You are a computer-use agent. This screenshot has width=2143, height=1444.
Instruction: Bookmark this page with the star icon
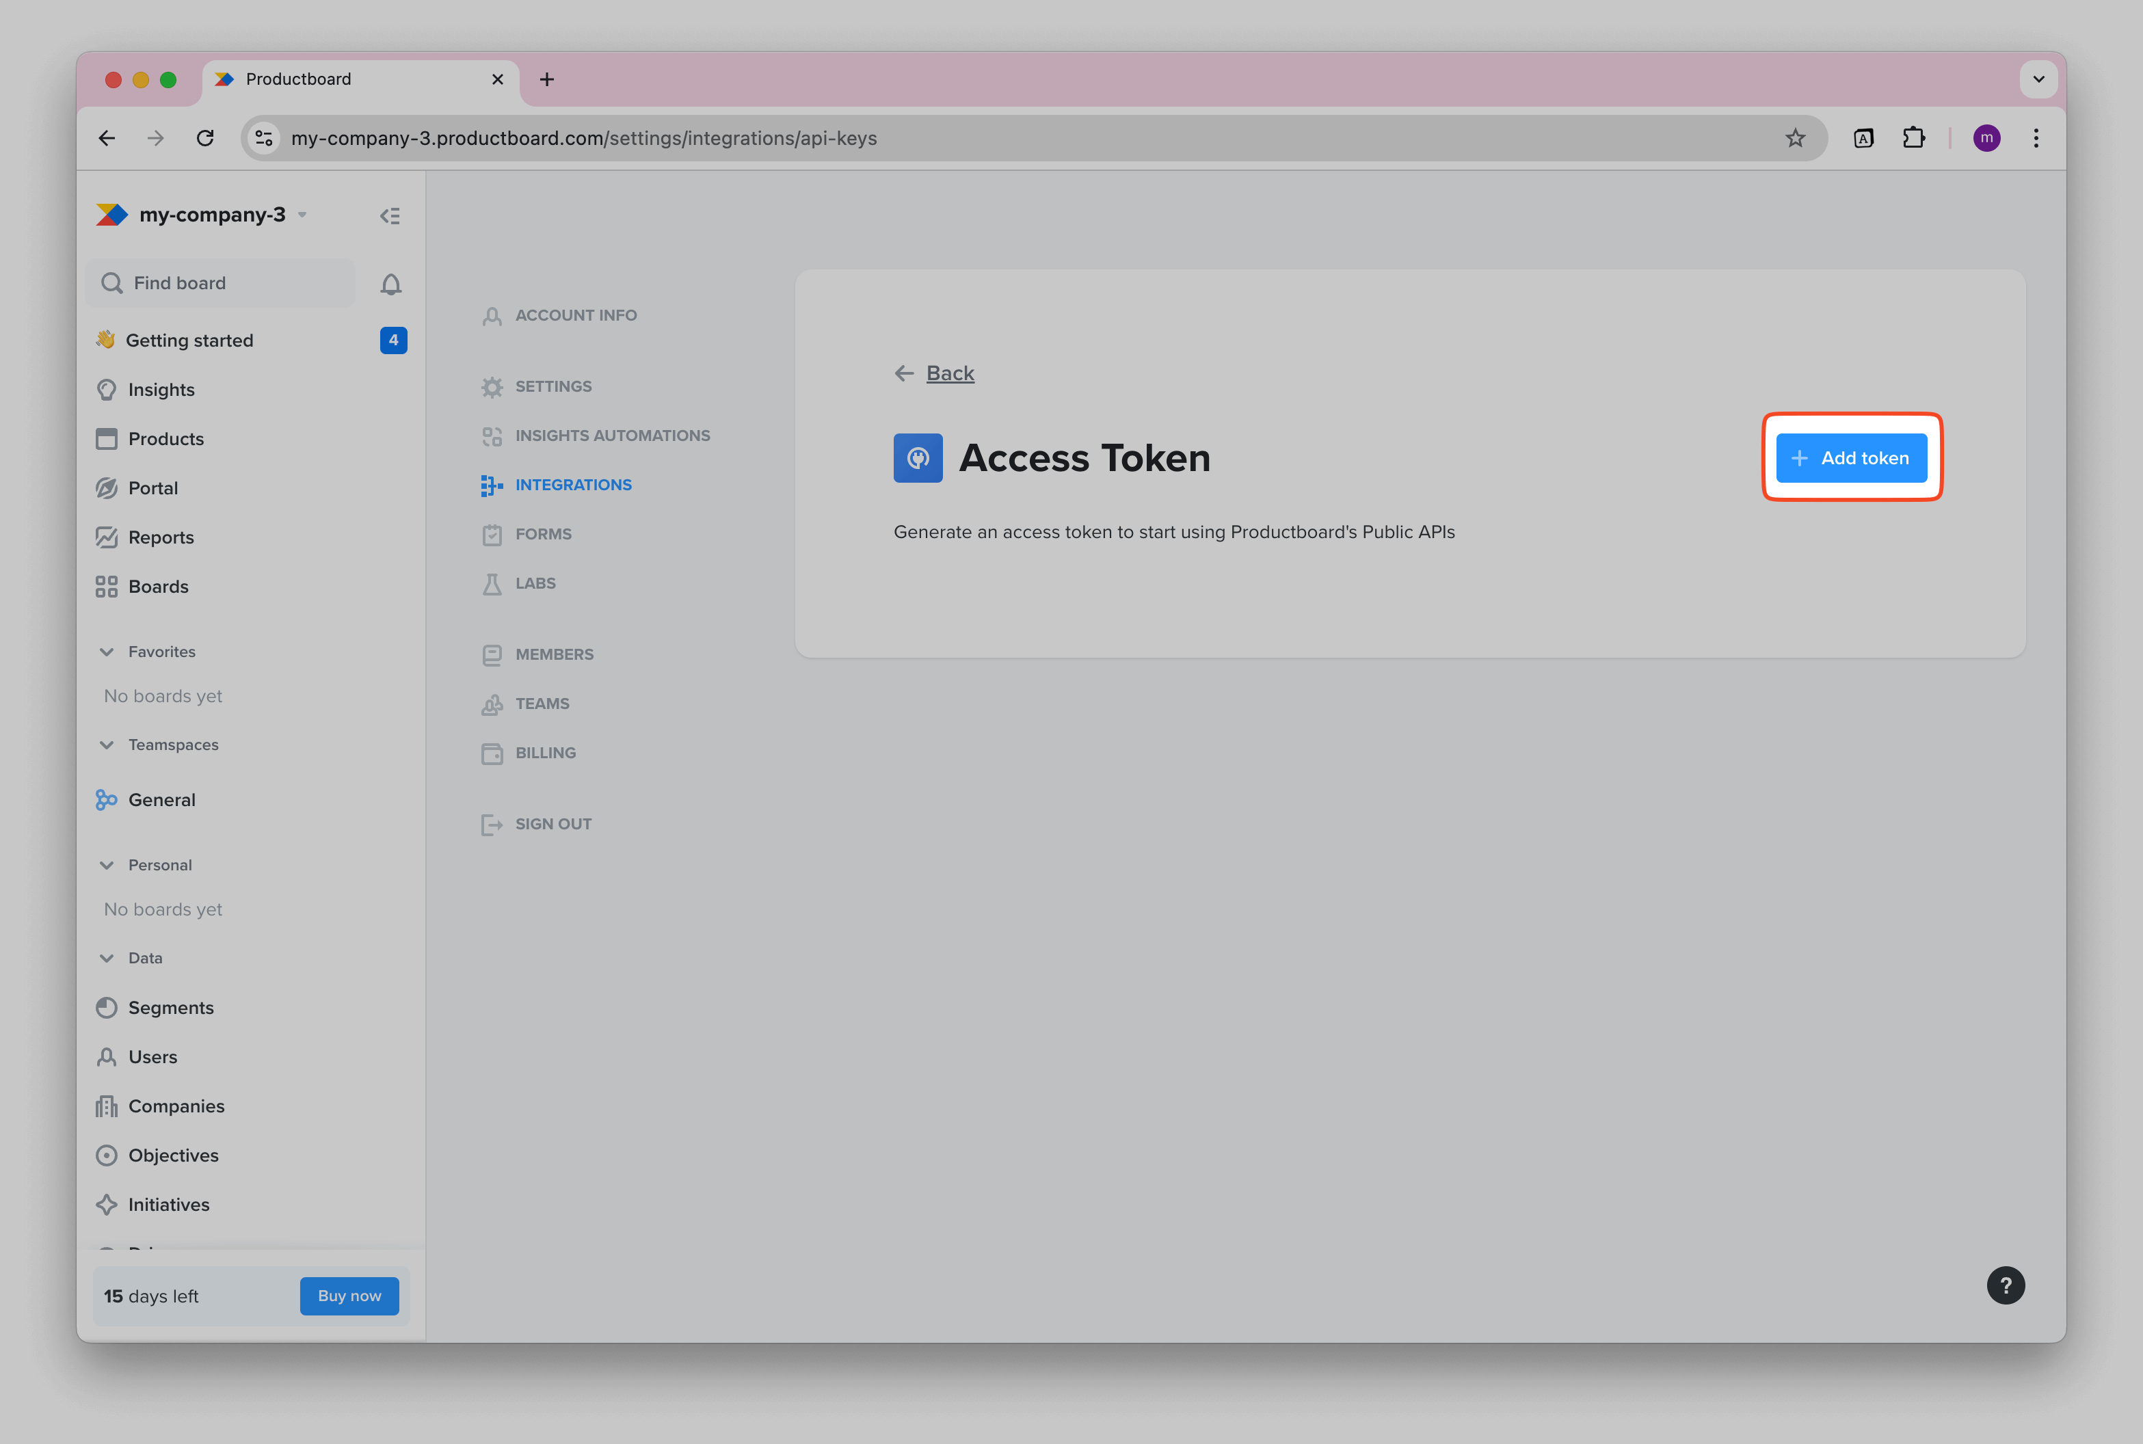tap(1795, 138)
